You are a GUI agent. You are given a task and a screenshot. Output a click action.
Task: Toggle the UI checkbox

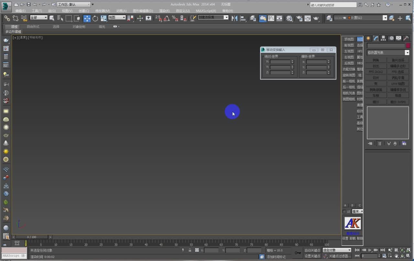point(344,212)
